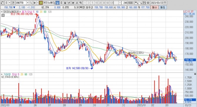Viewport: 197px width, 107px height.
Task: Expand the dropdown beside the speaker icon
Action: click(38, 3)
